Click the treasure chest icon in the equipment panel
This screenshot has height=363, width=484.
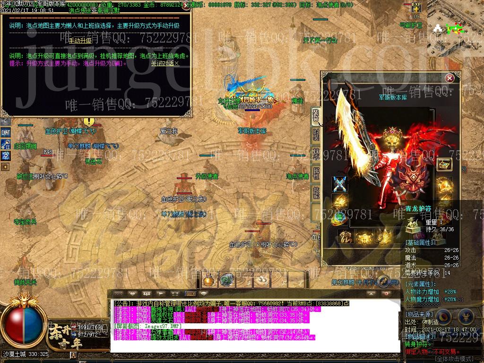(x=444, y=164)
